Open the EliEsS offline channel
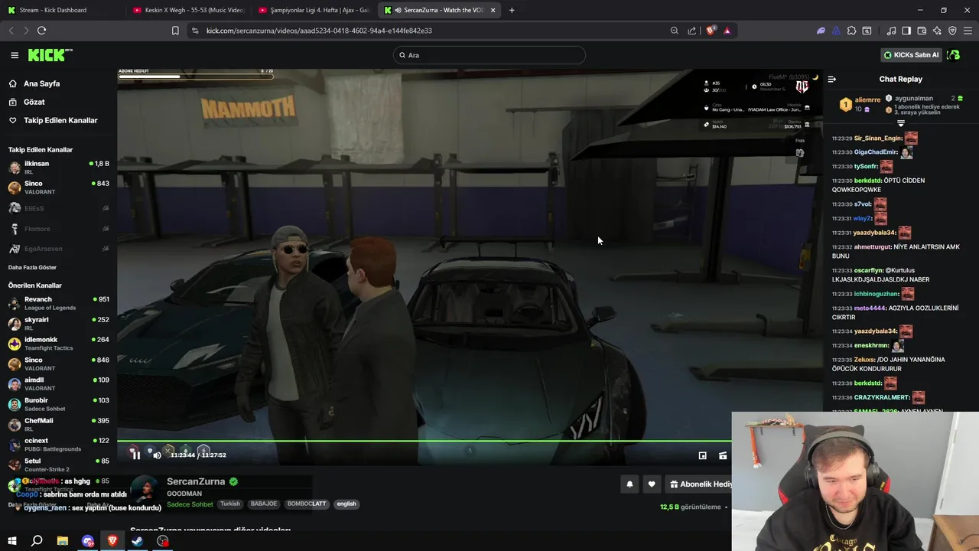This screenshot has width=979, height=551. pos(58,208)
